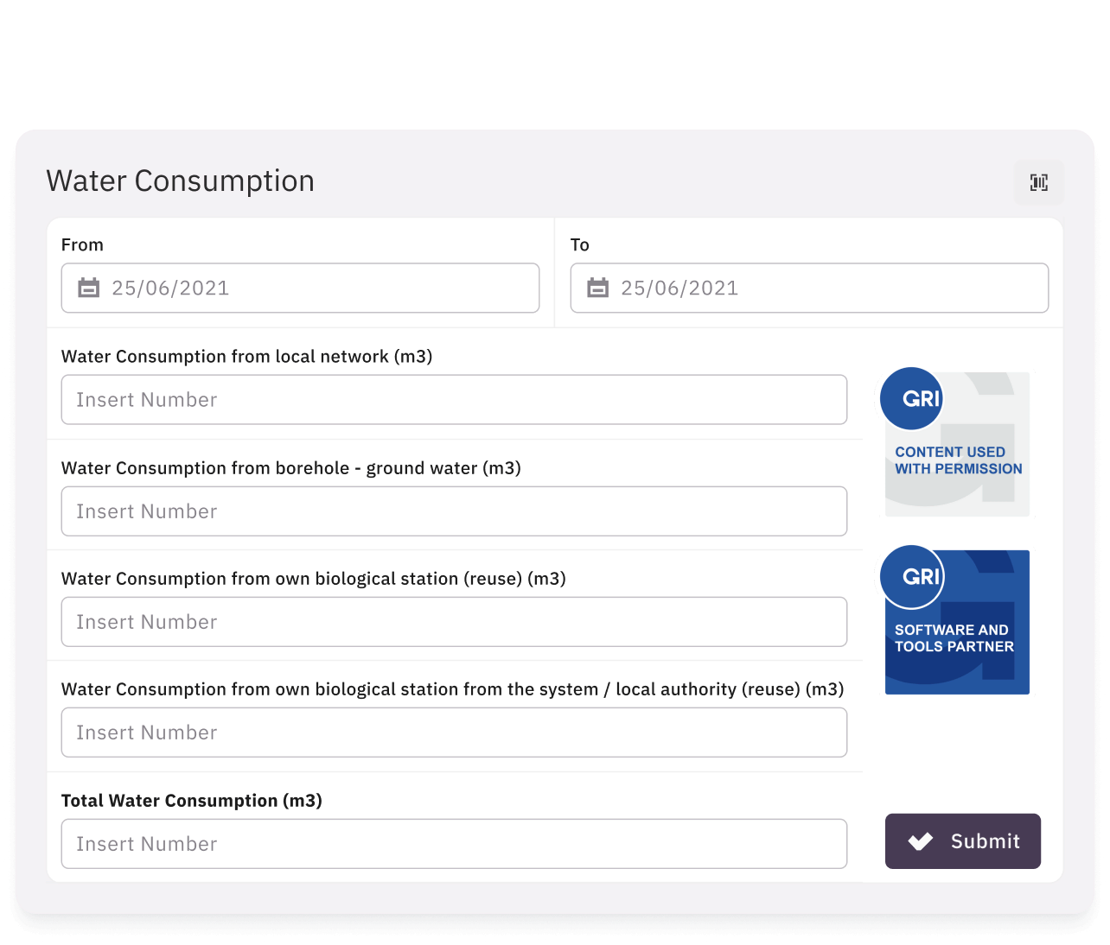Click the local network consumption number field
1110x945 pixels.
(454, 399)
